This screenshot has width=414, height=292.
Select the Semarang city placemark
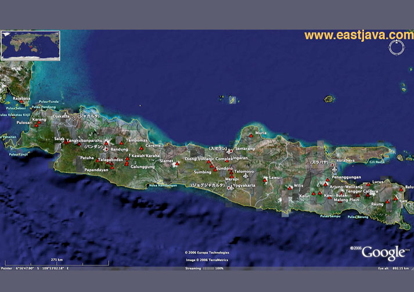click(230, 151)
